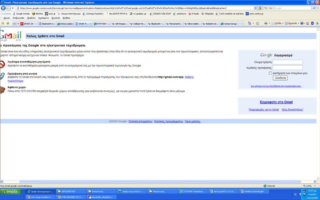Open the Αρχείο menu
The width and height of the screenshot is (320, 200).
[x=6, y=18]
